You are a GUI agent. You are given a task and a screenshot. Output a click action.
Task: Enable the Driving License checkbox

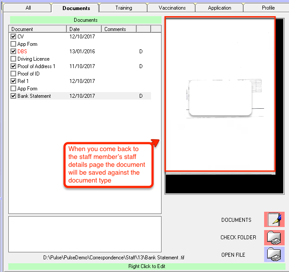(x=14, y=59)
